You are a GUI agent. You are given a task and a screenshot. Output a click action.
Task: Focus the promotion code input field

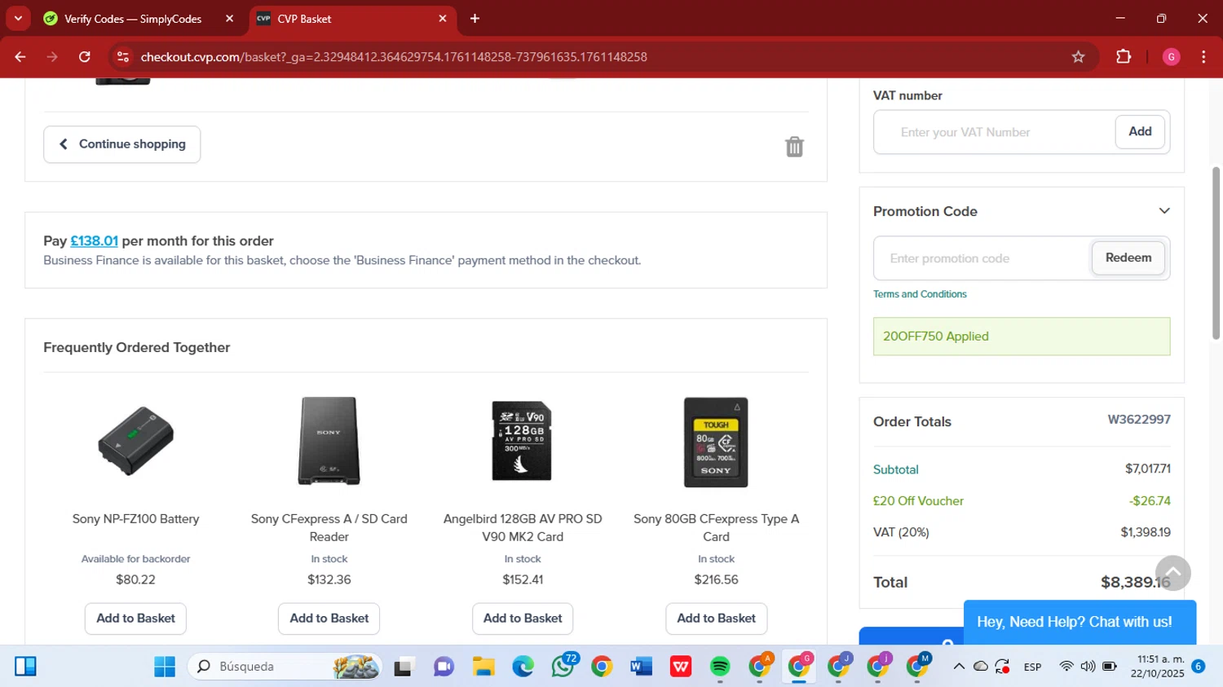coord(982,258)
